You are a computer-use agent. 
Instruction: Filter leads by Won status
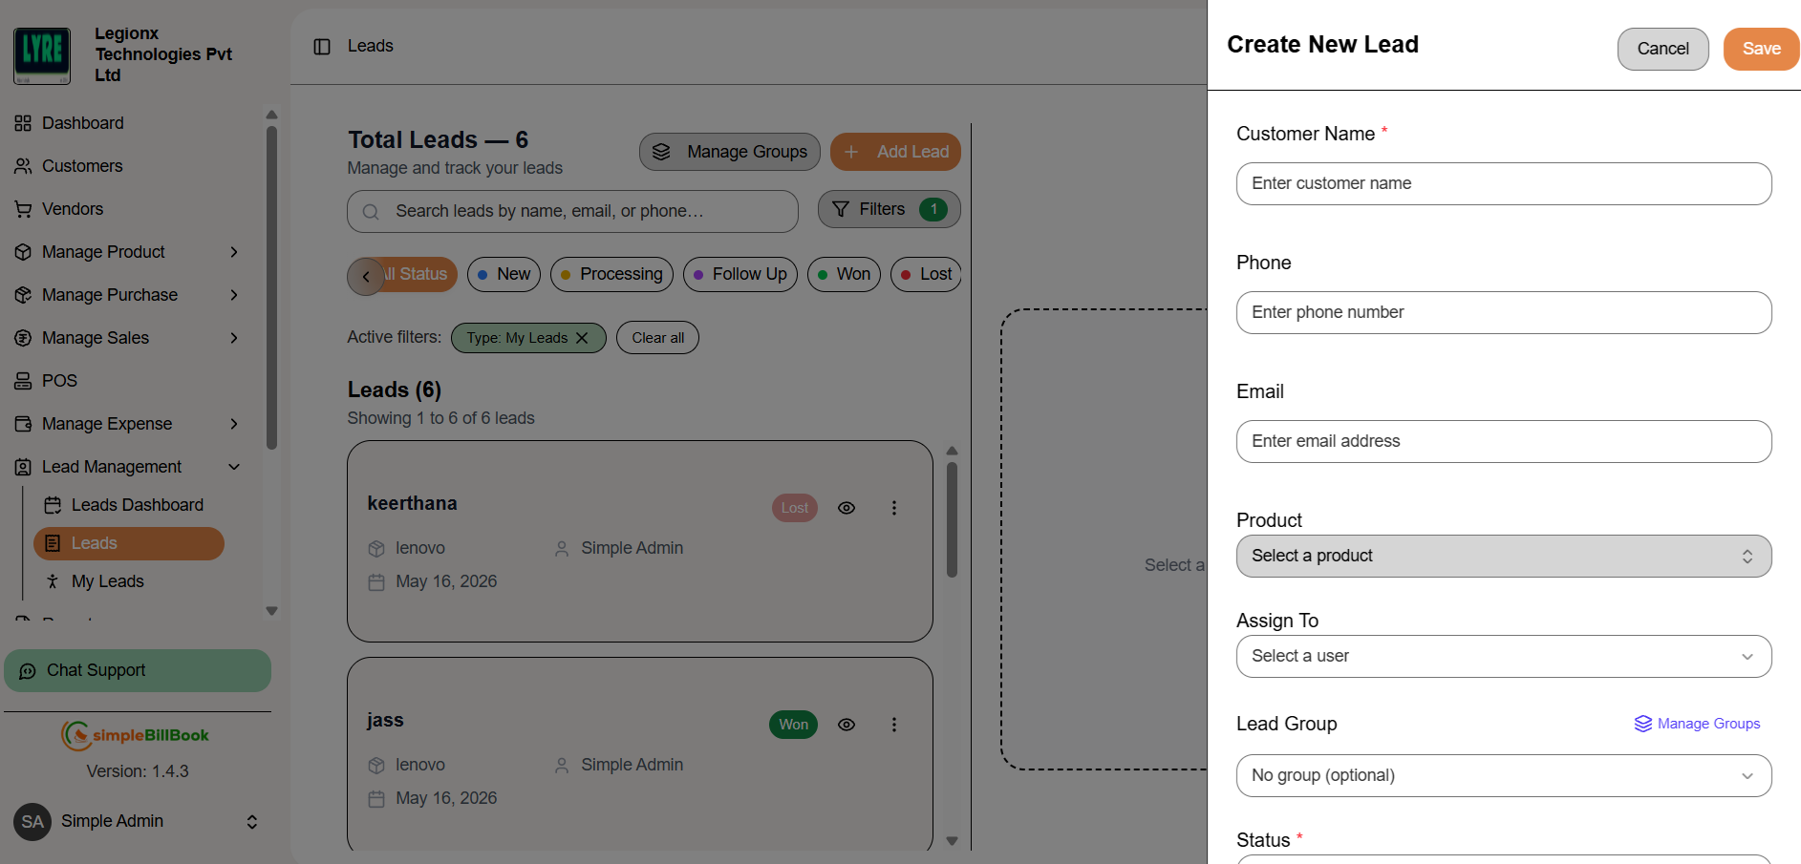tap(844, 274)
